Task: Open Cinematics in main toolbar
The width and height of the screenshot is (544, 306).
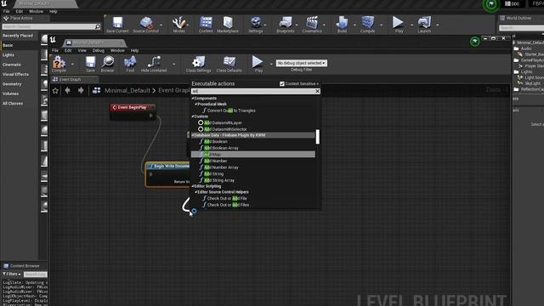Action: pos(312,25)
